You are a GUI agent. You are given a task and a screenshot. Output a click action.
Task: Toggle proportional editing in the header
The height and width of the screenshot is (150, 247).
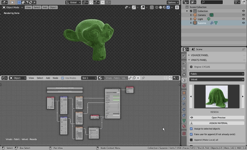coord(103,2)
